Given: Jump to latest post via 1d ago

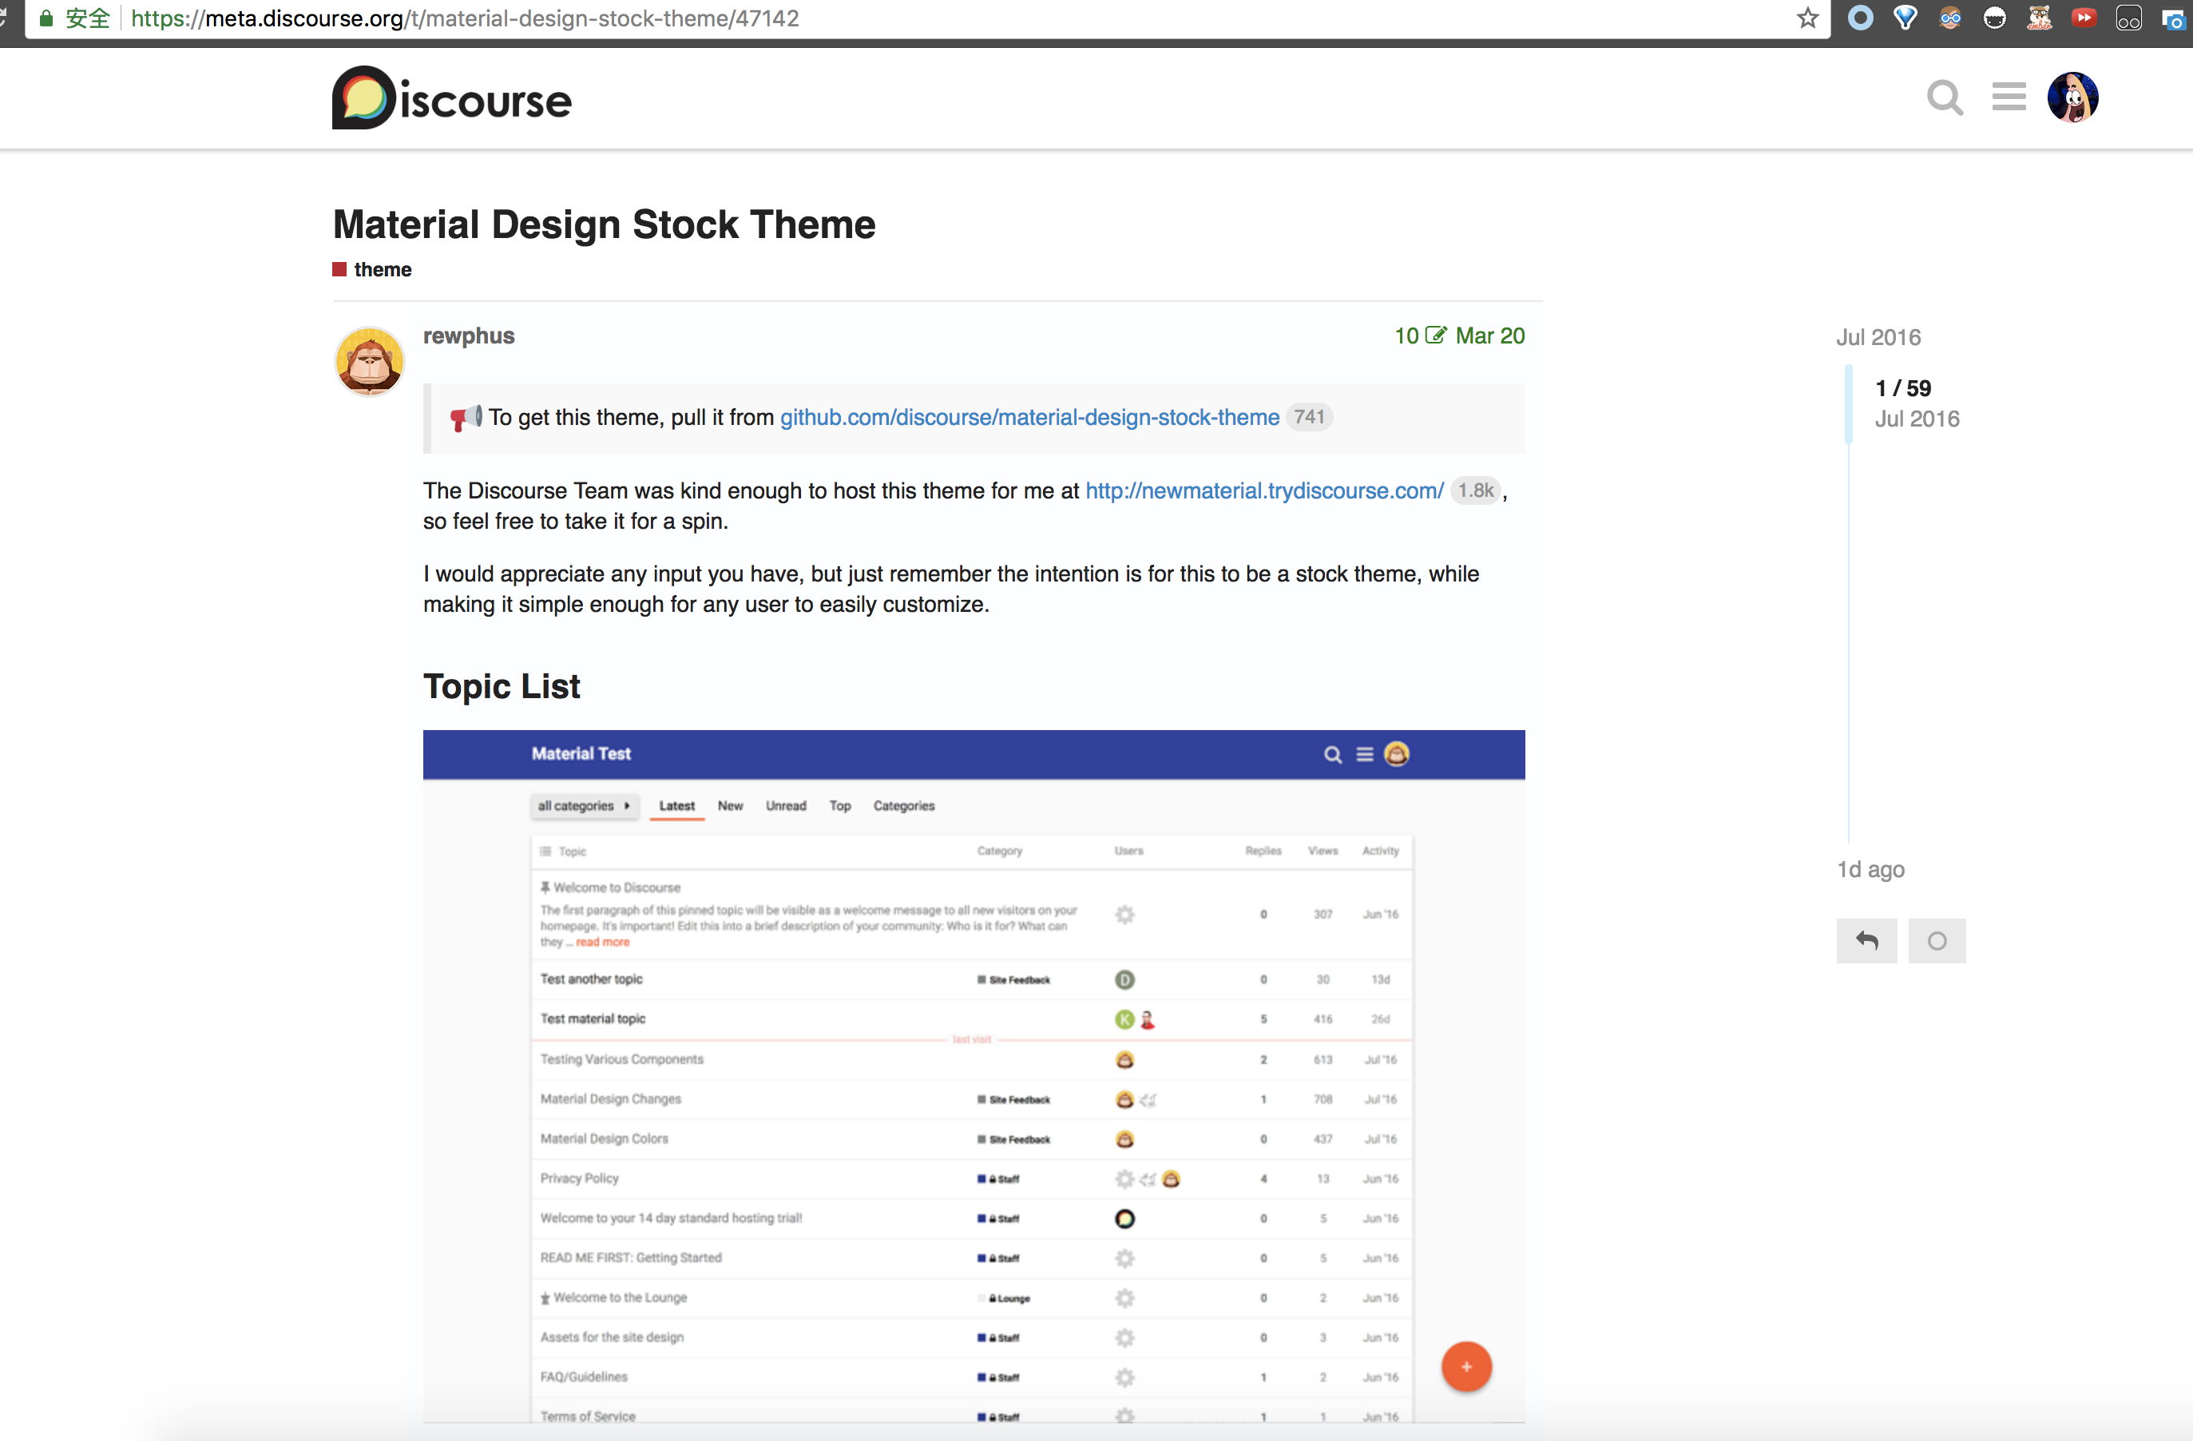Looking at the screenshot, I should pyautogui.click(x=1870, y=869).
